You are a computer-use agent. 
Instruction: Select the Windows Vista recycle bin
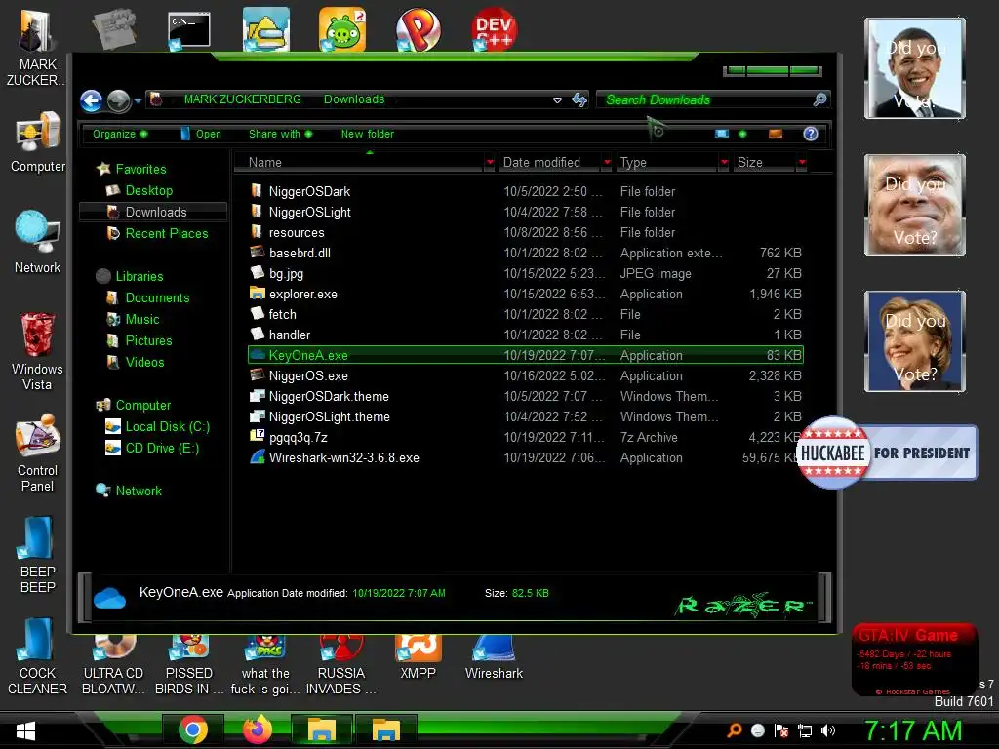click(x=37, y=351)
